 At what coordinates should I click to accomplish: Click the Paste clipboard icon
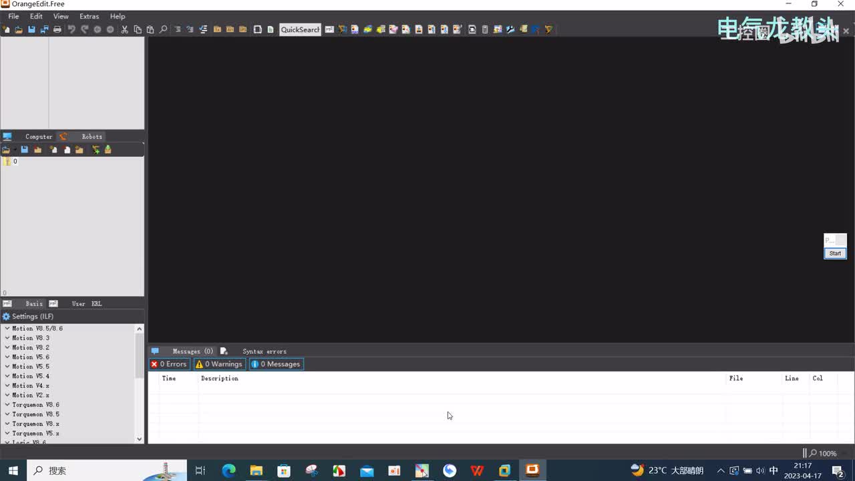coord(150,29)
